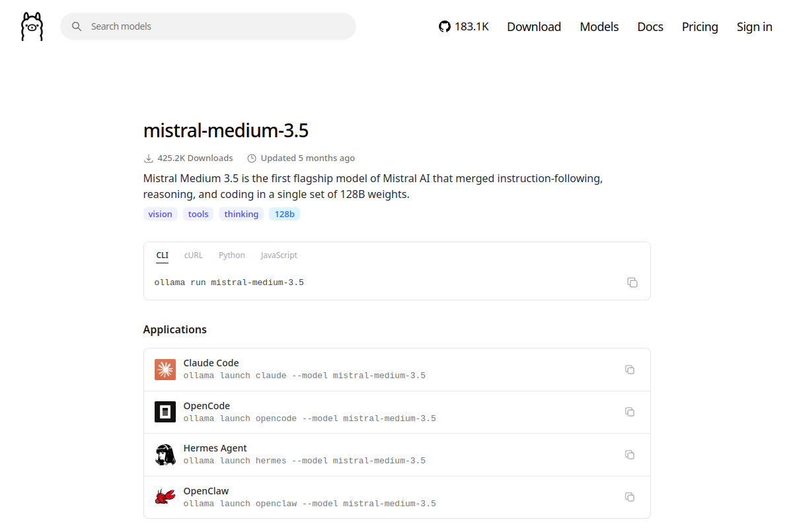Click the downloads arrow icon

click(148, 158)
